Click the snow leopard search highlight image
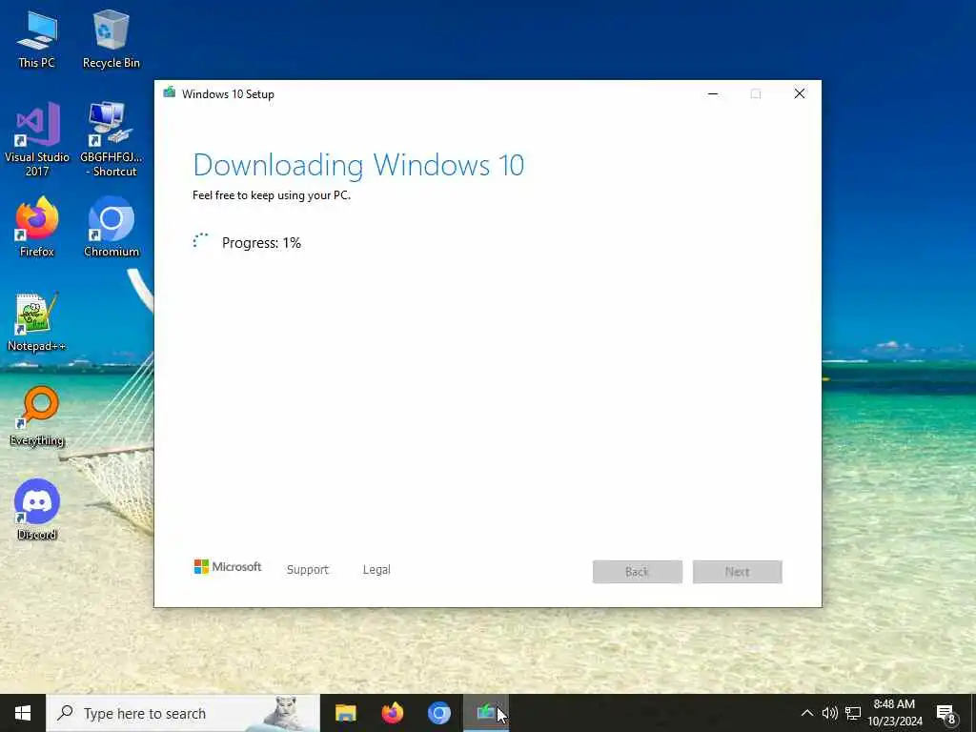The height and width of the screenshot is (732, 976). click(x=285, y=713)
